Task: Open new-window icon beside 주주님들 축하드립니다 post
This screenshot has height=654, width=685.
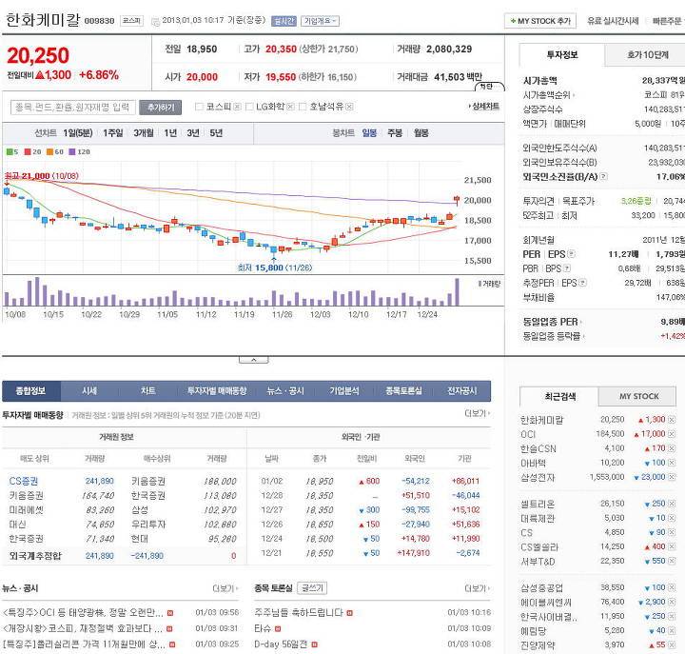Action: coord(349,613)
